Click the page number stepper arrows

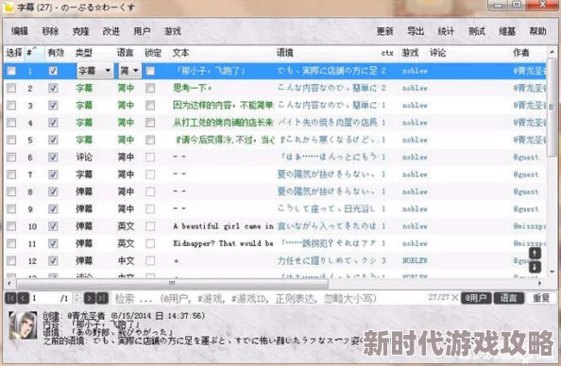[76, 298]
